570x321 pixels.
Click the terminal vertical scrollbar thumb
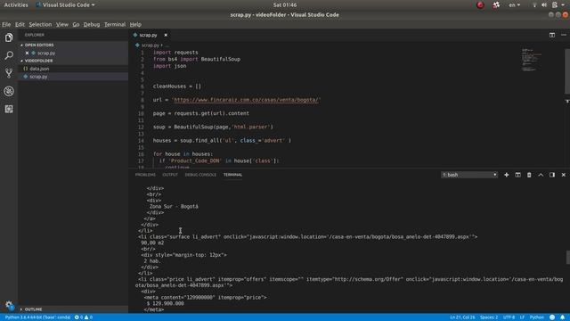[x=568, y=257]
